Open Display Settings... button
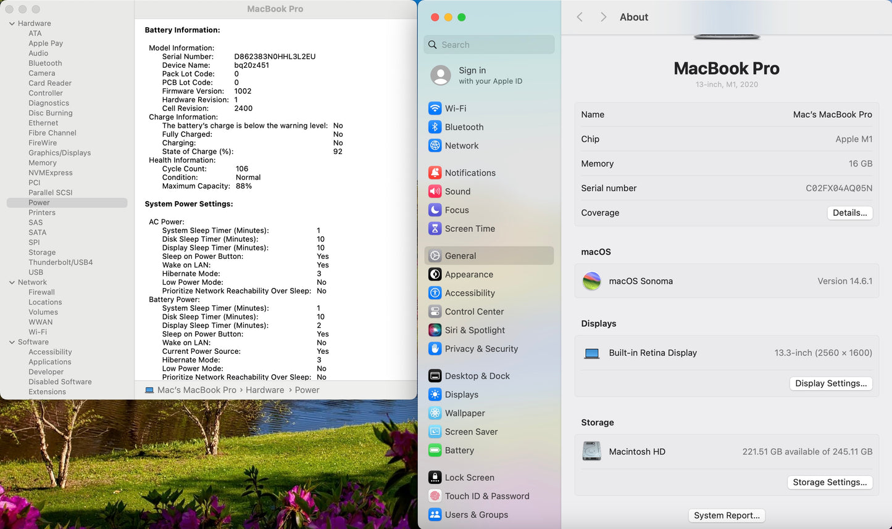The image size is (892, 529). pyautogui.click(x=830, y=383)
